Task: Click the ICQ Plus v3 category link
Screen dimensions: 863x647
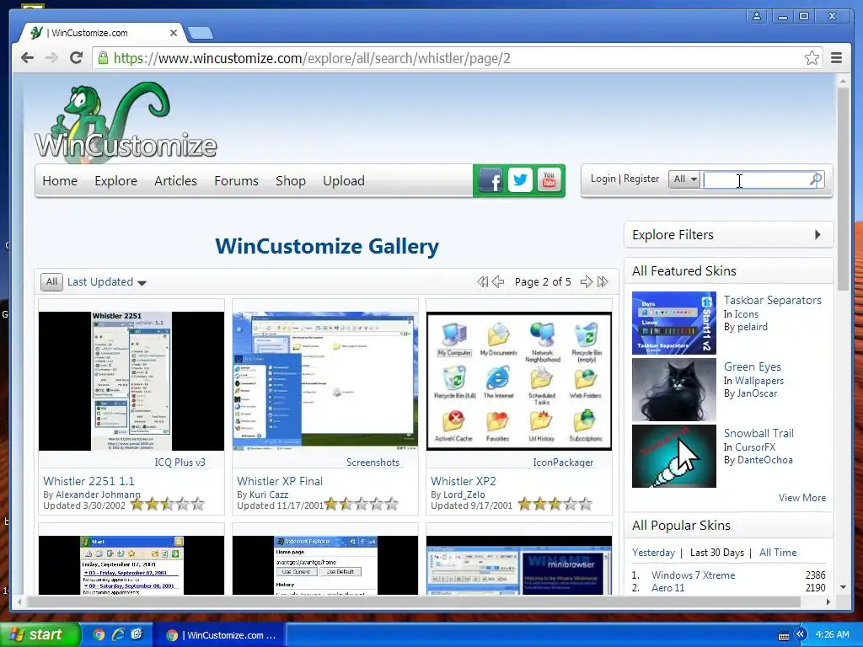Action: pos(180,463)
